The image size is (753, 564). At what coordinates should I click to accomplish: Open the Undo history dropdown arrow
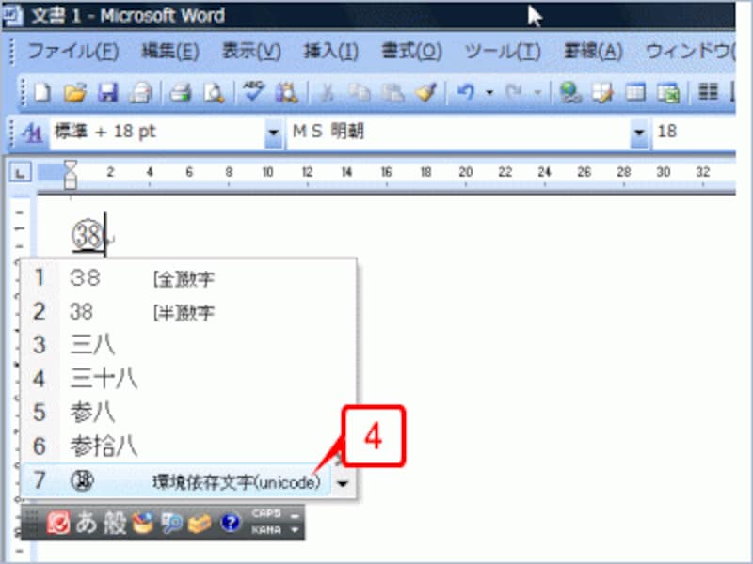(x=489, y=92)
